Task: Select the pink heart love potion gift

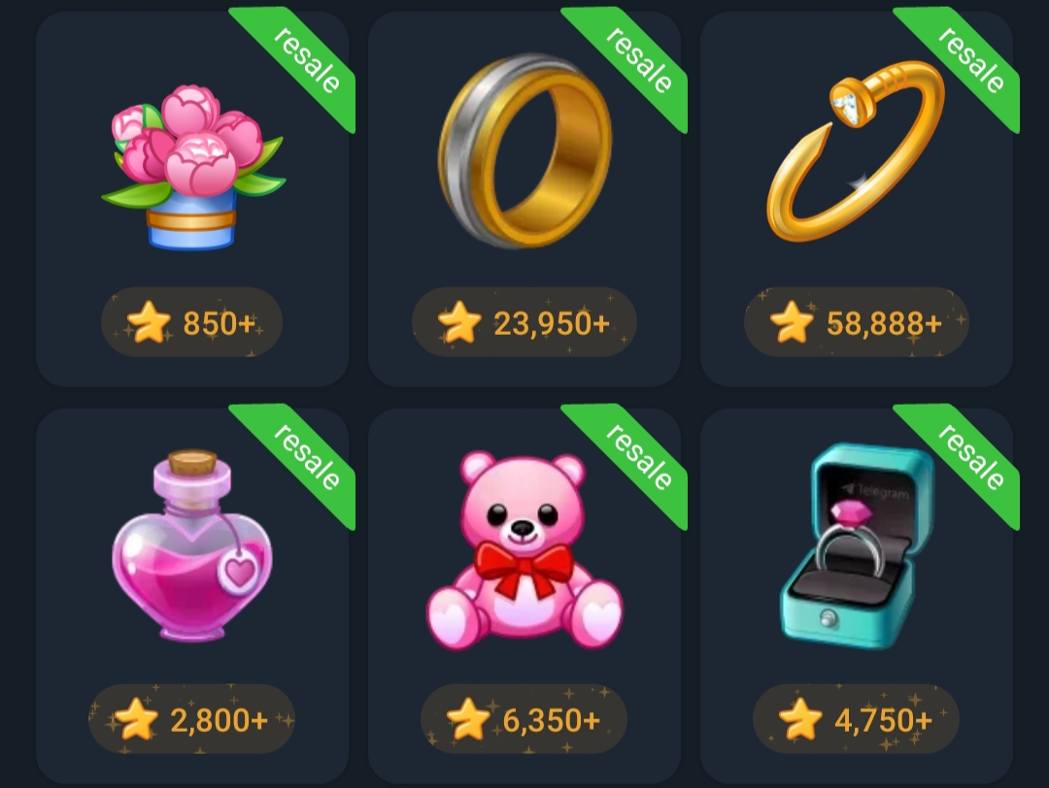Action: [192, 545]
